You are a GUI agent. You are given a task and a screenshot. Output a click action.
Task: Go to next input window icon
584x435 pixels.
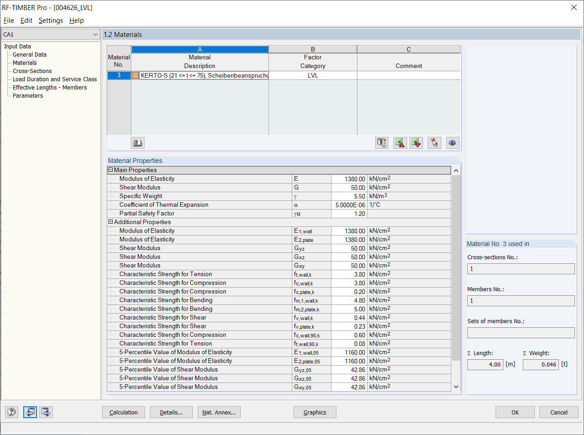pos(45,412)
